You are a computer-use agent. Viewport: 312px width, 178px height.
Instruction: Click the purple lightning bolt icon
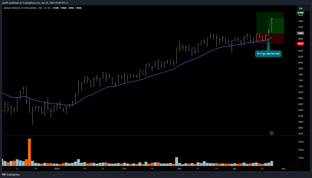click(x=271, y=133)
